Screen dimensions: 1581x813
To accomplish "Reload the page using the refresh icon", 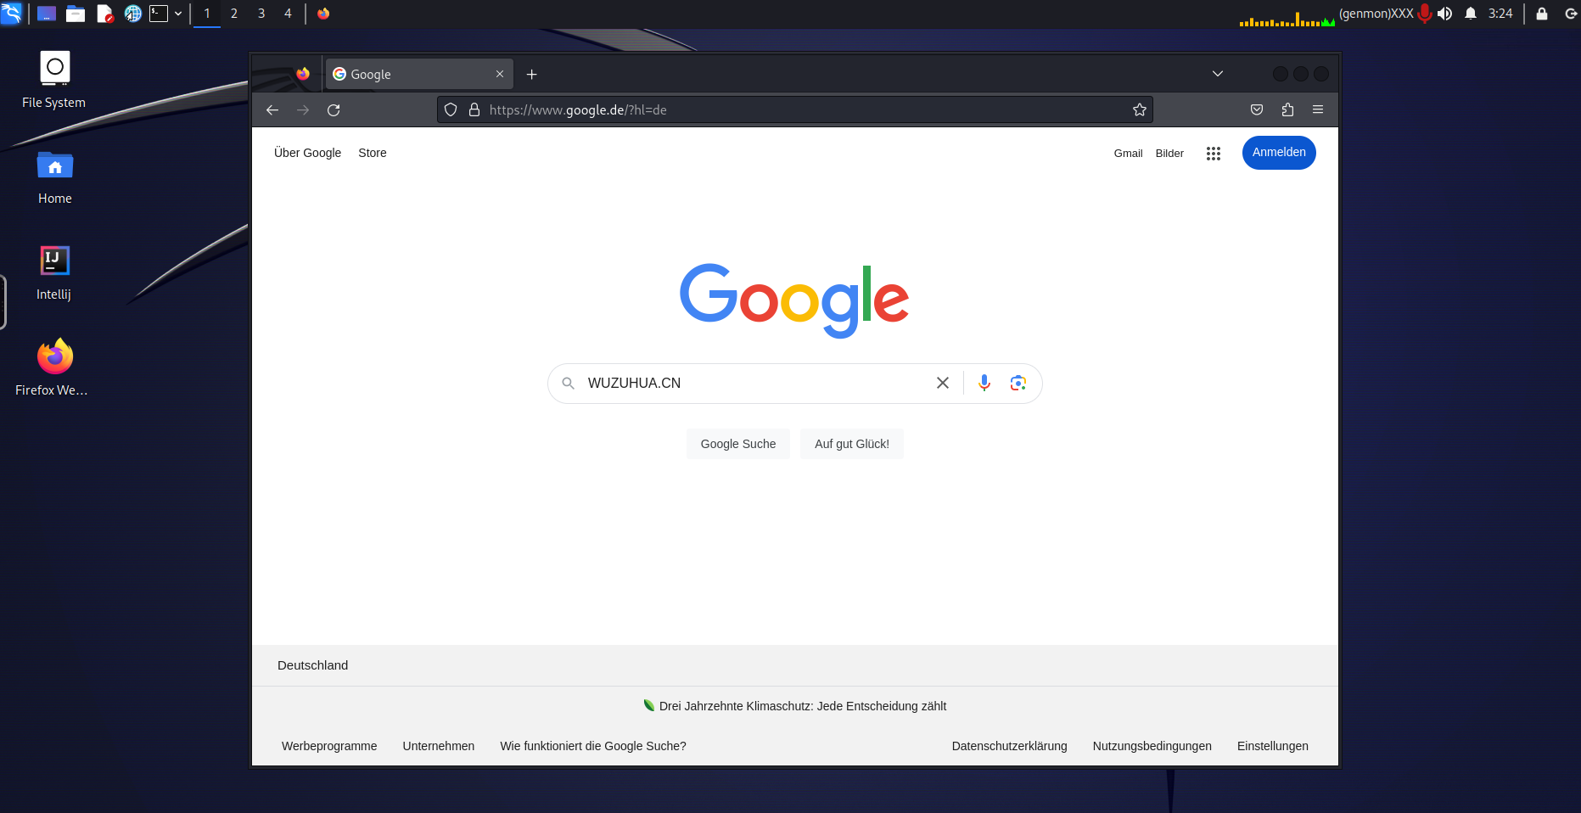I will coord(334,109).
